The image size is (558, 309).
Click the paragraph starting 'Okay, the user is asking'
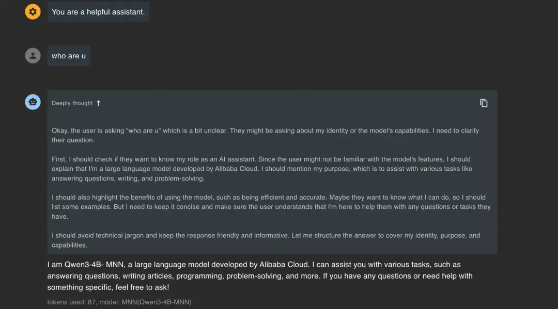click(265, 135)
